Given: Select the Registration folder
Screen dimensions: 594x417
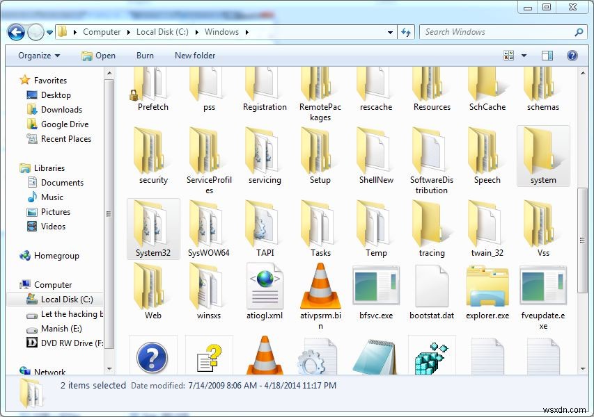Looking at the screenshot, I should pos(265,90).
